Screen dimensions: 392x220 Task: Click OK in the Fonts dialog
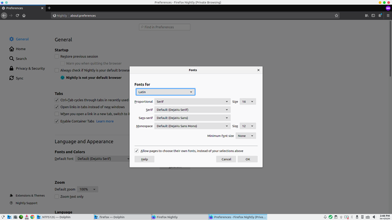[247, 159]
